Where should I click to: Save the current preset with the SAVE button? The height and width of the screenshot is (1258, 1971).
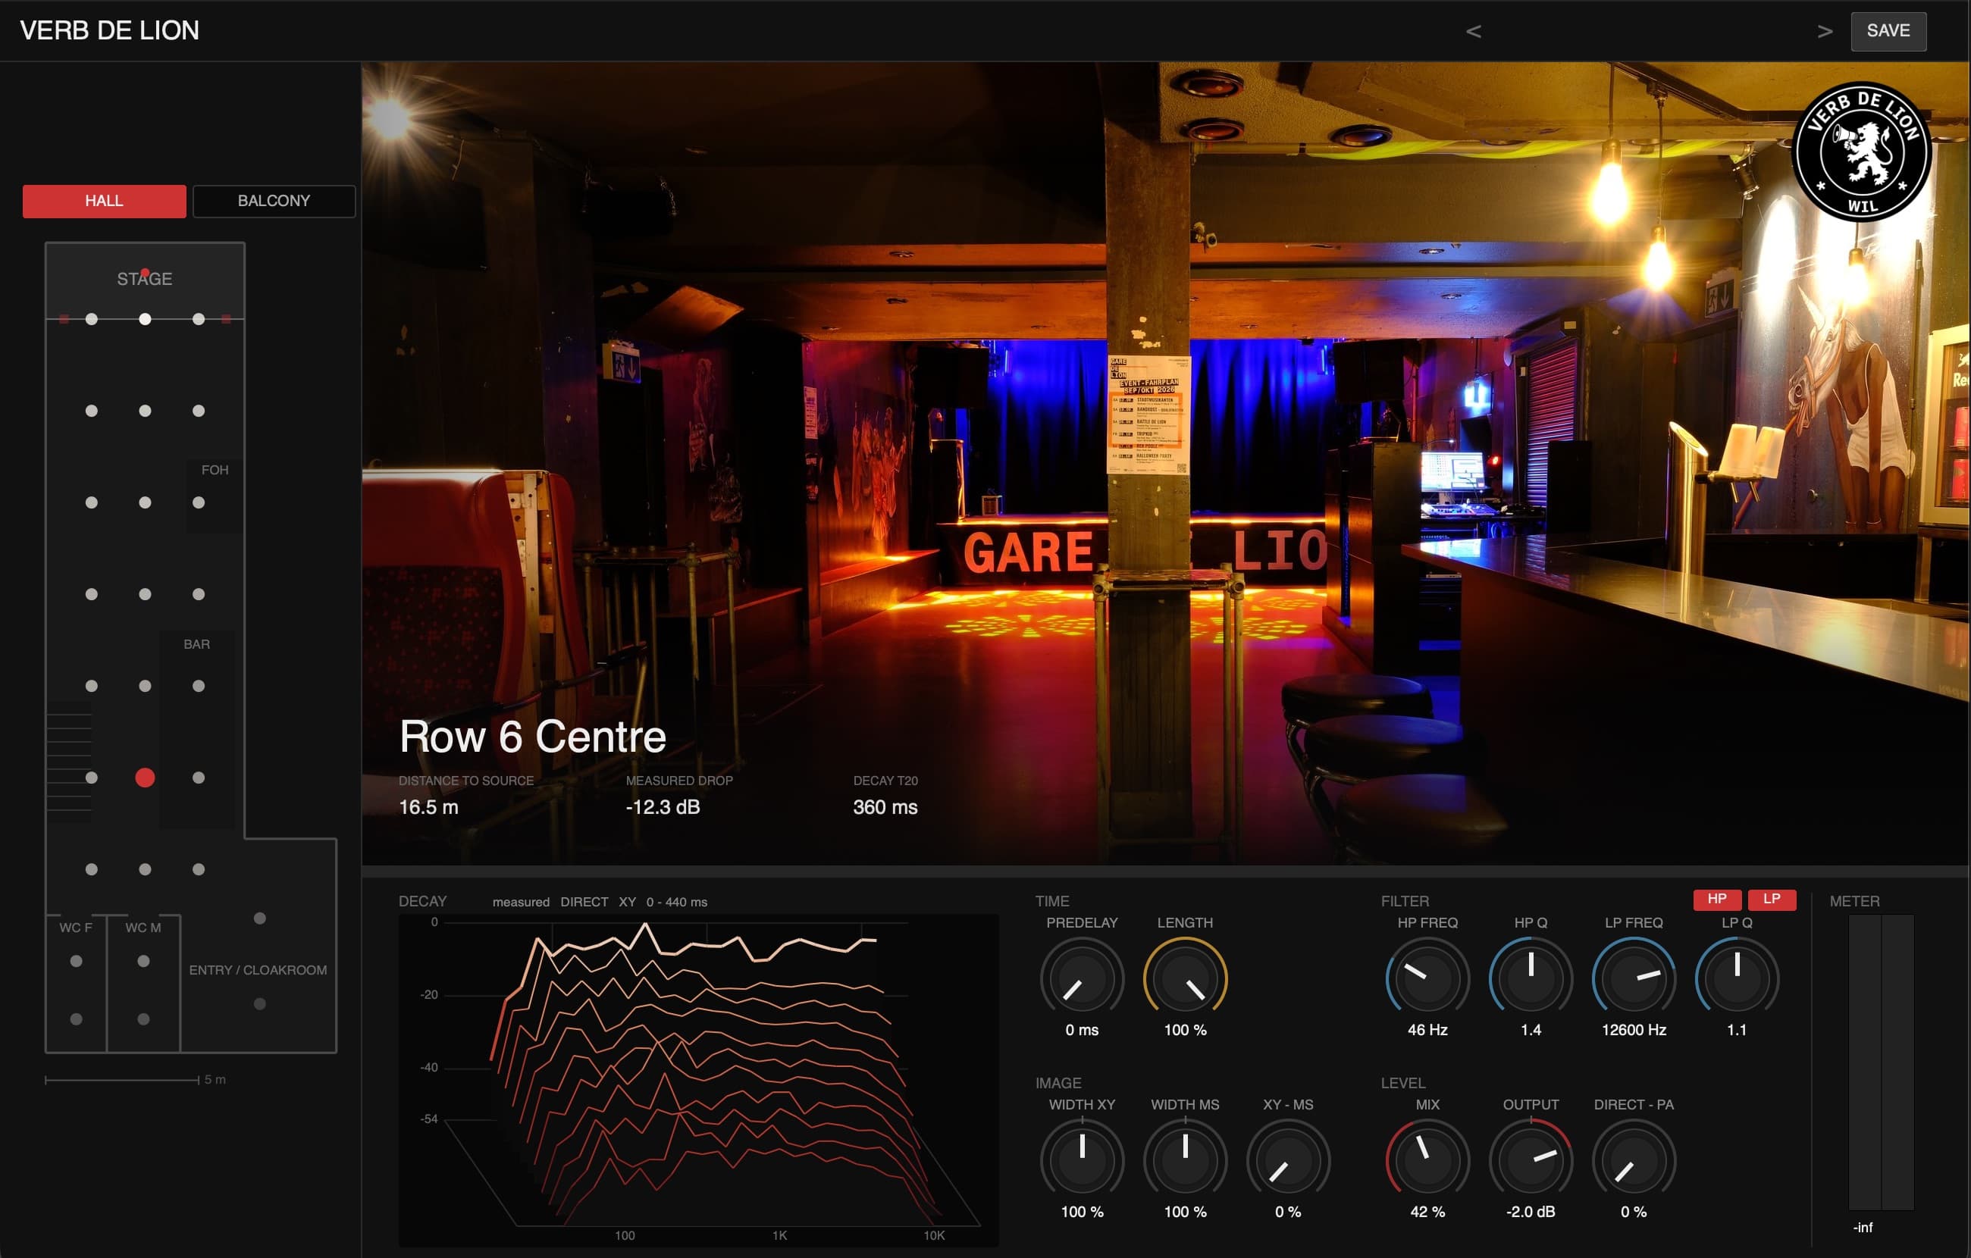1888,31
